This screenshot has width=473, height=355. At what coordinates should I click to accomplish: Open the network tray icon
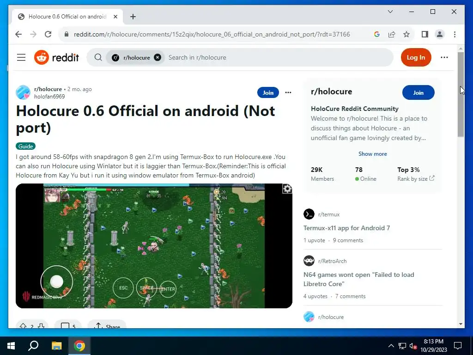click(402, 346)
